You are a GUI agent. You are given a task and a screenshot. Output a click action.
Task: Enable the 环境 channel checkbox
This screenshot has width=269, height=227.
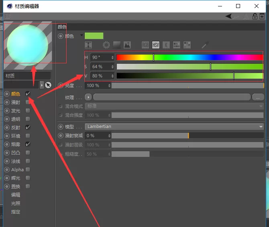point(28,136)
